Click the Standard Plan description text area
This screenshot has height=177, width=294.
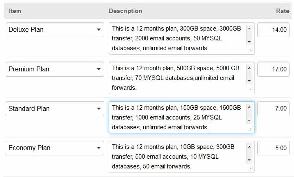click(x=178, y=117)
